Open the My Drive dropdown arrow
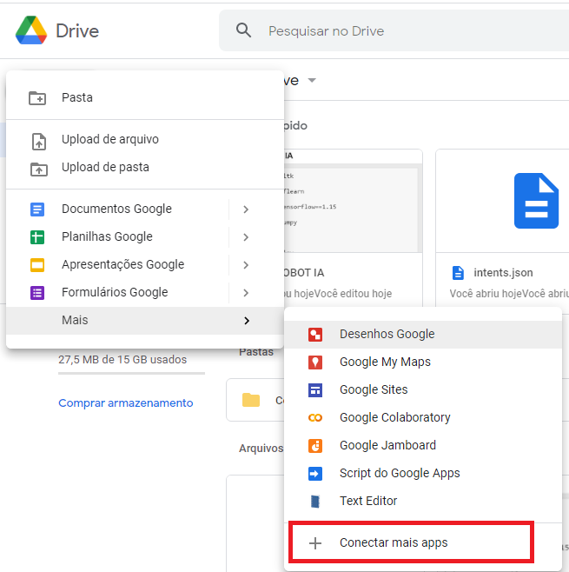The height and width of the screenshot is (572, 569). (312, 80)
